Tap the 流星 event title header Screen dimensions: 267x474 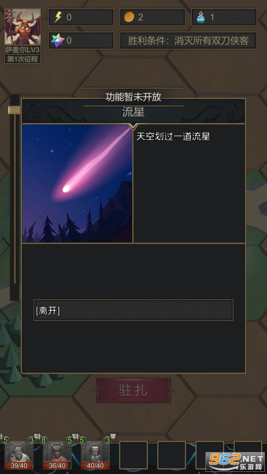coord(133,112)
